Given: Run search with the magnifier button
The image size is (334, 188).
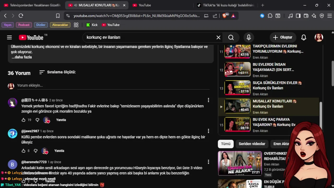Looking at the screenshot, I should pos(231,37).
